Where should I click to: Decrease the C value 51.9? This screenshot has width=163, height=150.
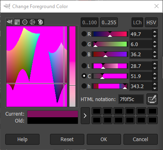[x=155, y=78]
